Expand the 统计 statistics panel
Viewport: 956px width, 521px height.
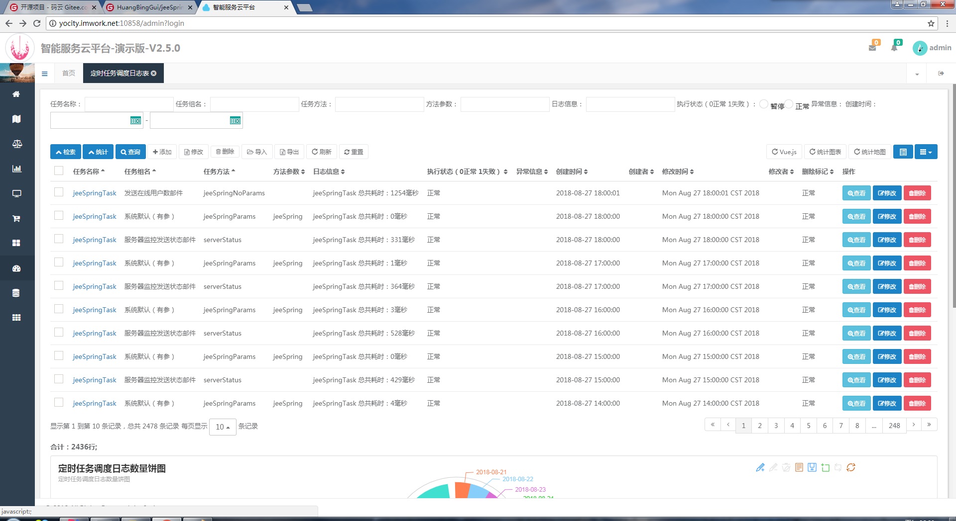[x=98, y=152]
